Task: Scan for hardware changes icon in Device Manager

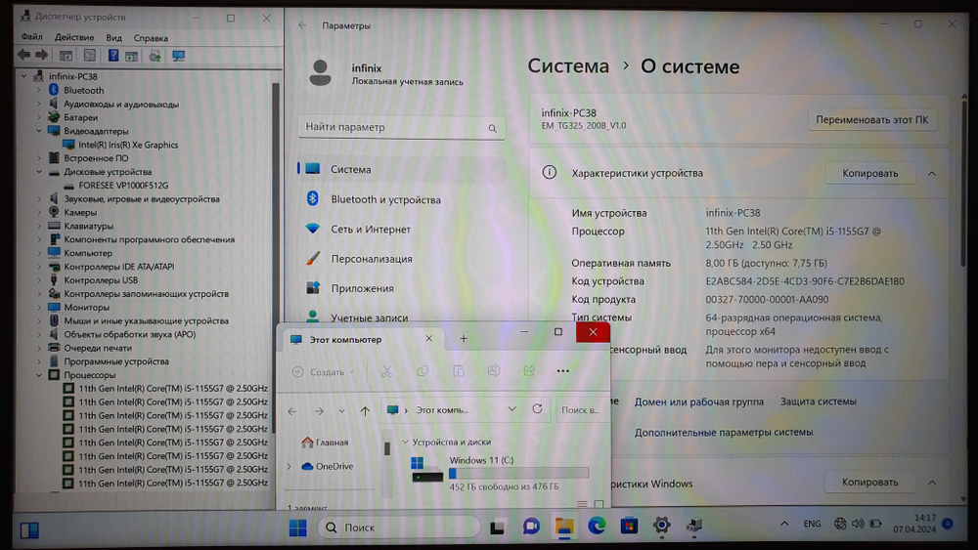Action: [155, 56]
